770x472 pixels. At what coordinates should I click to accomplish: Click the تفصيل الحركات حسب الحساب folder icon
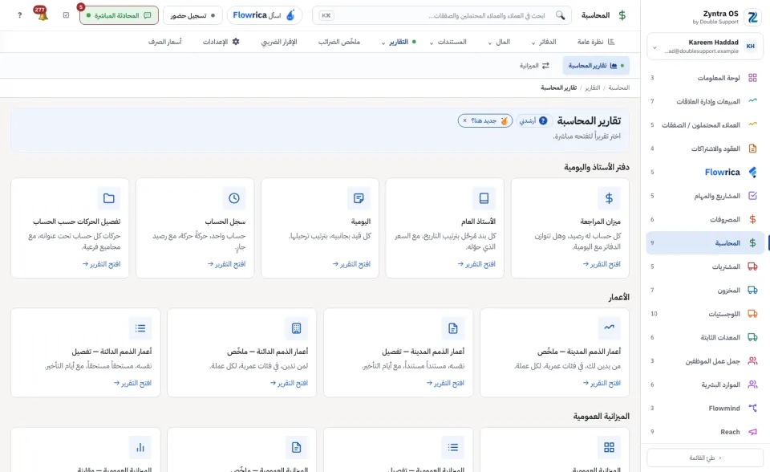[109, 198]
